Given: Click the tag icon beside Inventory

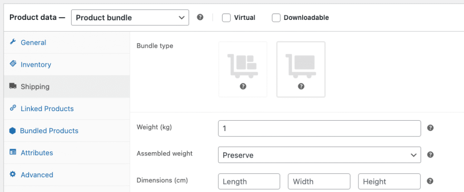Looking at the screenshot, I should click(x=13, y=64).
